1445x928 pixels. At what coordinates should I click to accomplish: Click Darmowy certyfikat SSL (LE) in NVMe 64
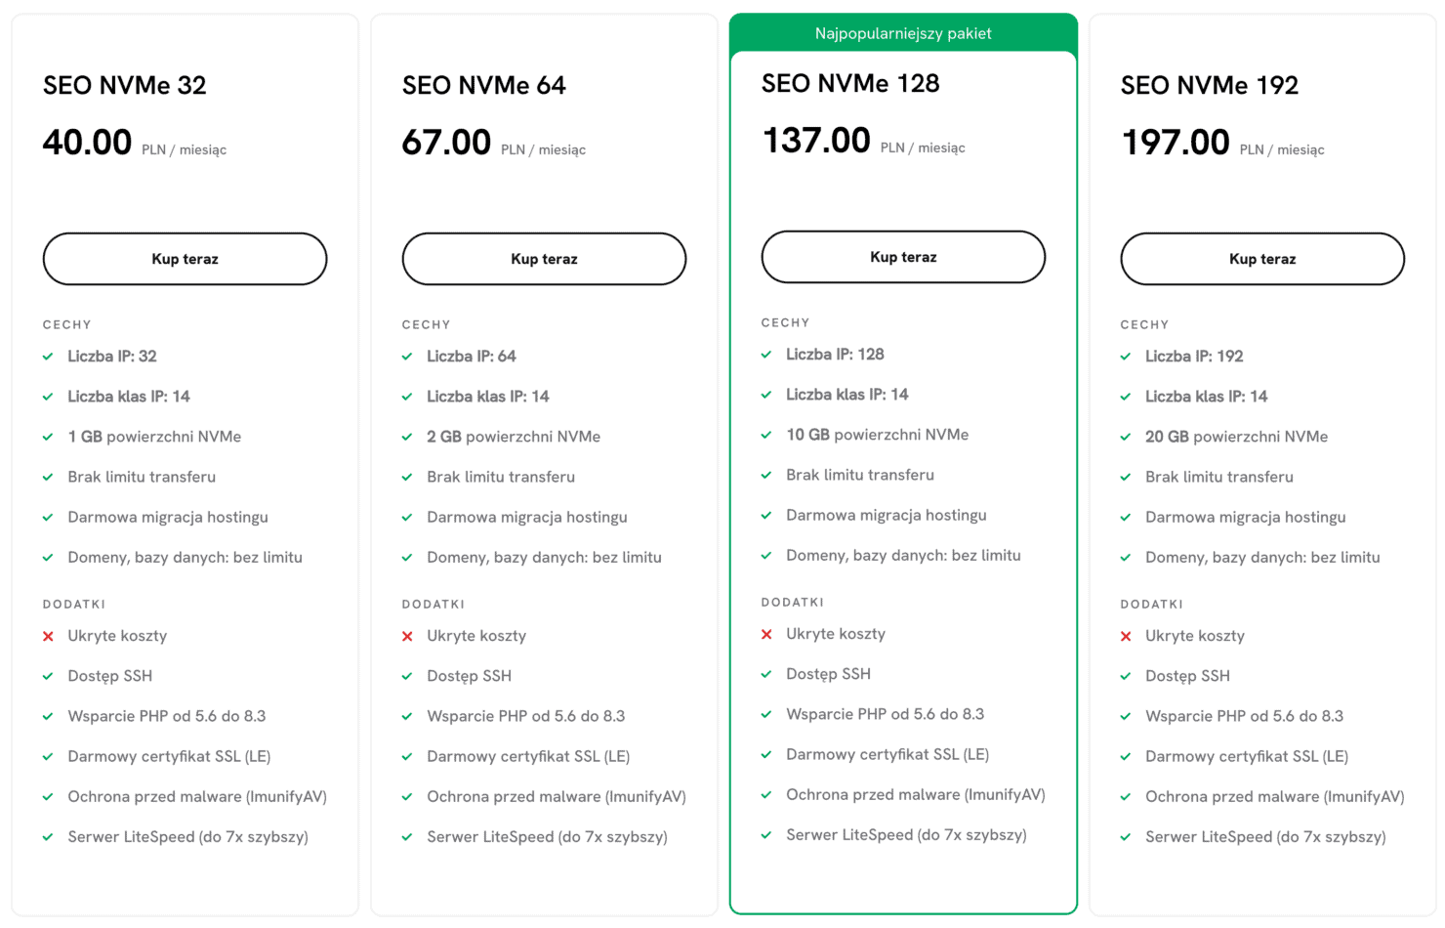[528, 756]
